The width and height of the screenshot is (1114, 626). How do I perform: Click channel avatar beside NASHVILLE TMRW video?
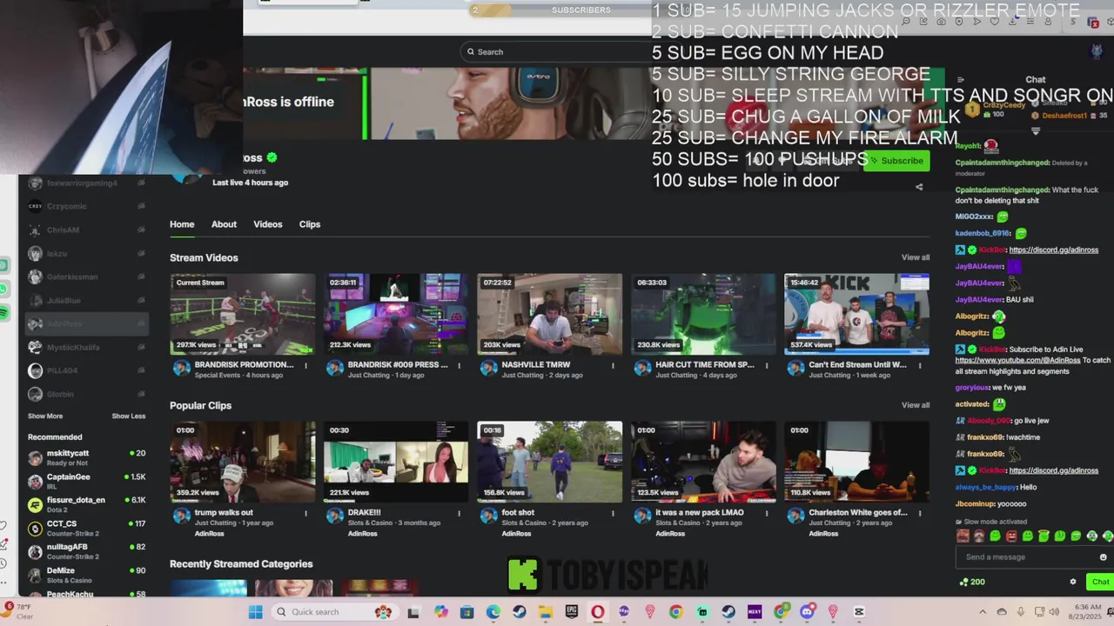pos(488,369)
